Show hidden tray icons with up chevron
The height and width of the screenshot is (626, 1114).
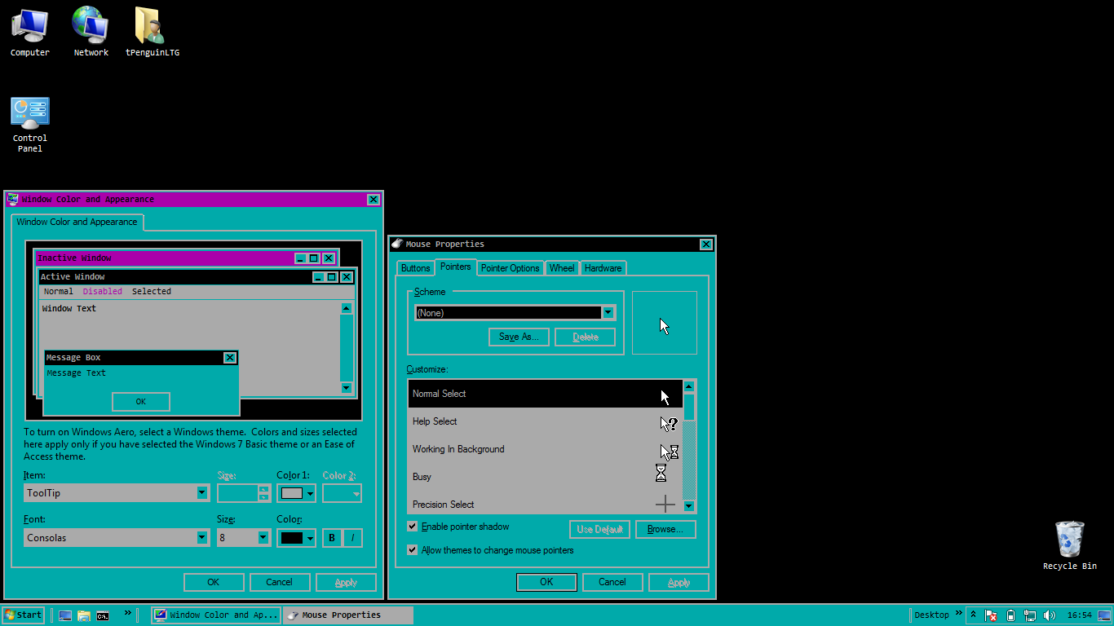(974, 615)
